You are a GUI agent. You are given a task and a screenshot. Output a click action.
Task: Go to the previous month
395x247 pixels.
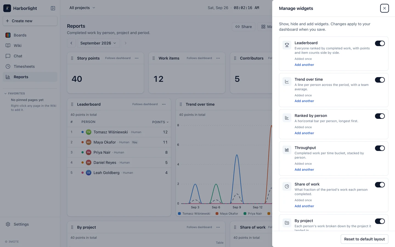click(71, 43)
